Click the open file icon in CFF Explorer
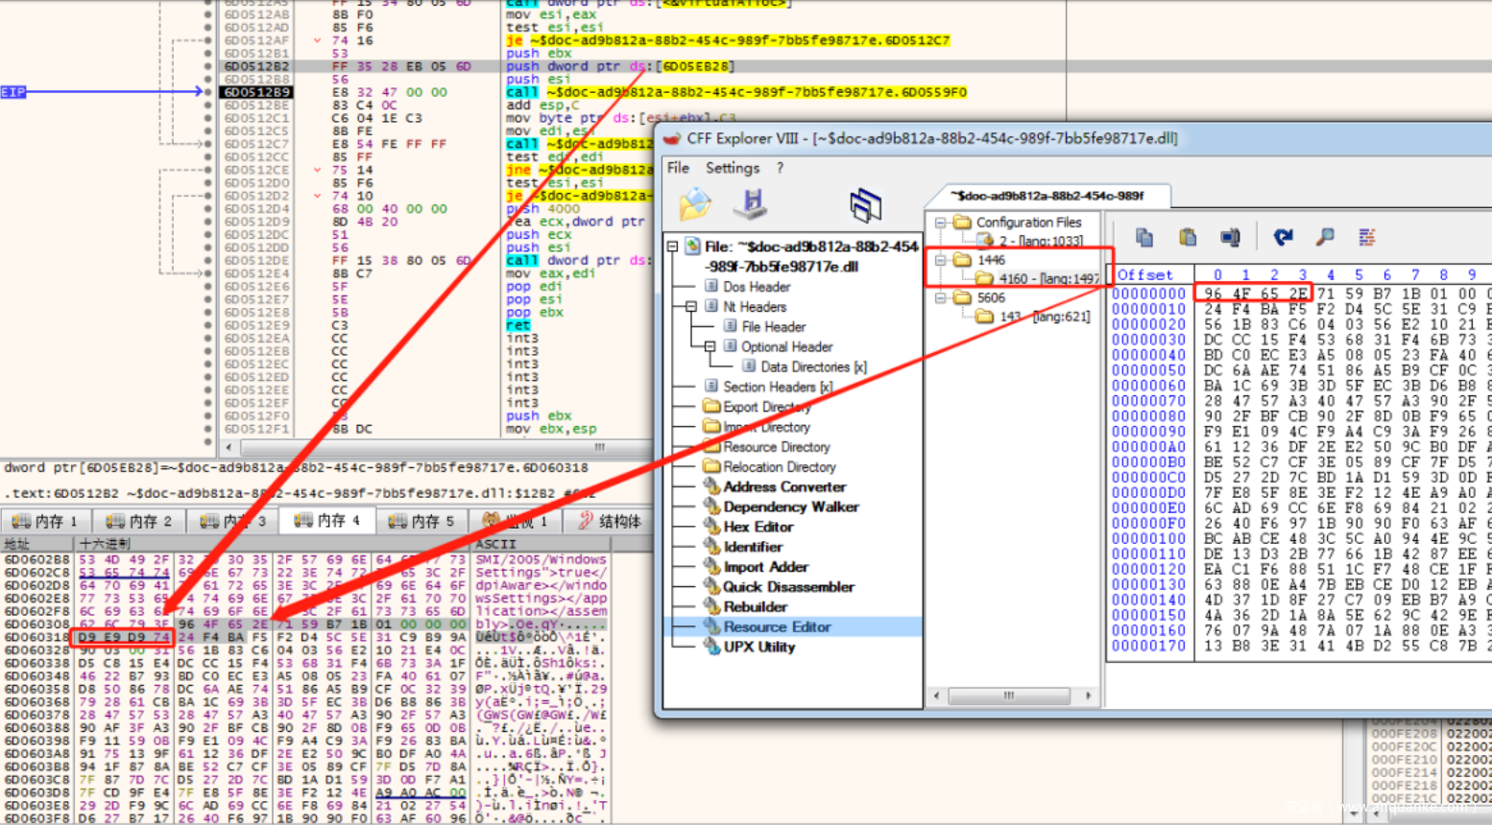Screen dimensions: 1492x825 pos(694,204)
